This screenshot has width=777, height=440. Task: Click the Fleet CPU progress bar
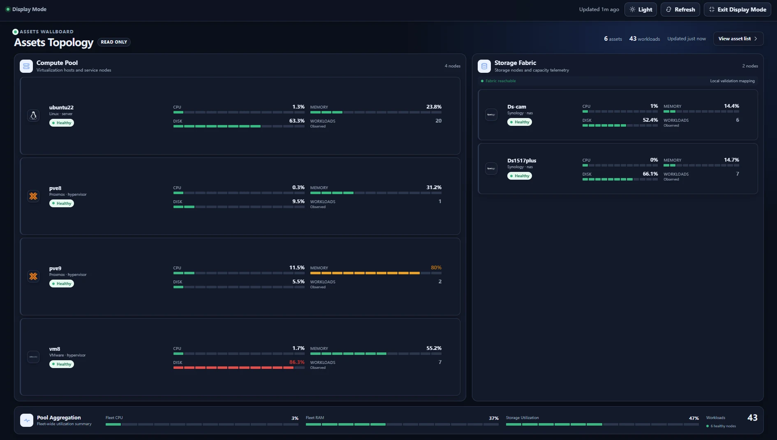point(202,424)
